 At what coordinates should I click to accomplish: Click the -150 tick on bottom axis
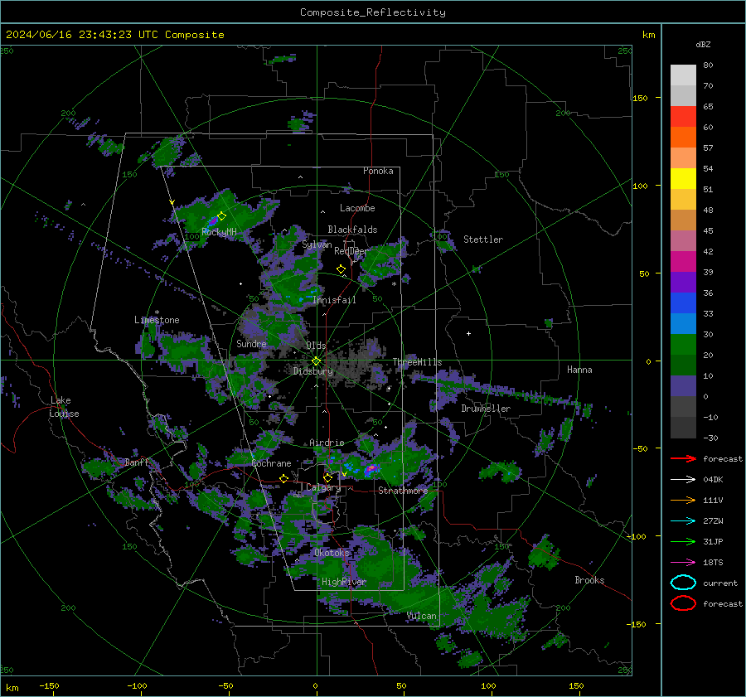pos(49,685)
